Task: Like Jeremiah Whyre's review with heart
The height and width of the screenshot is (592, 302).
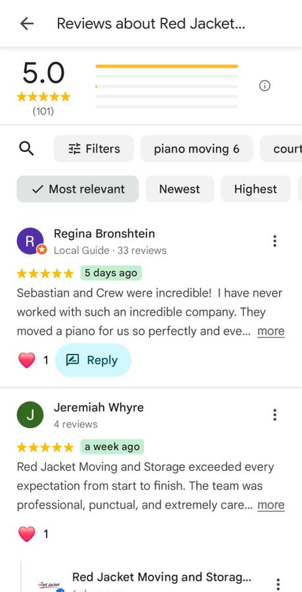Action: tap(26, 534)
